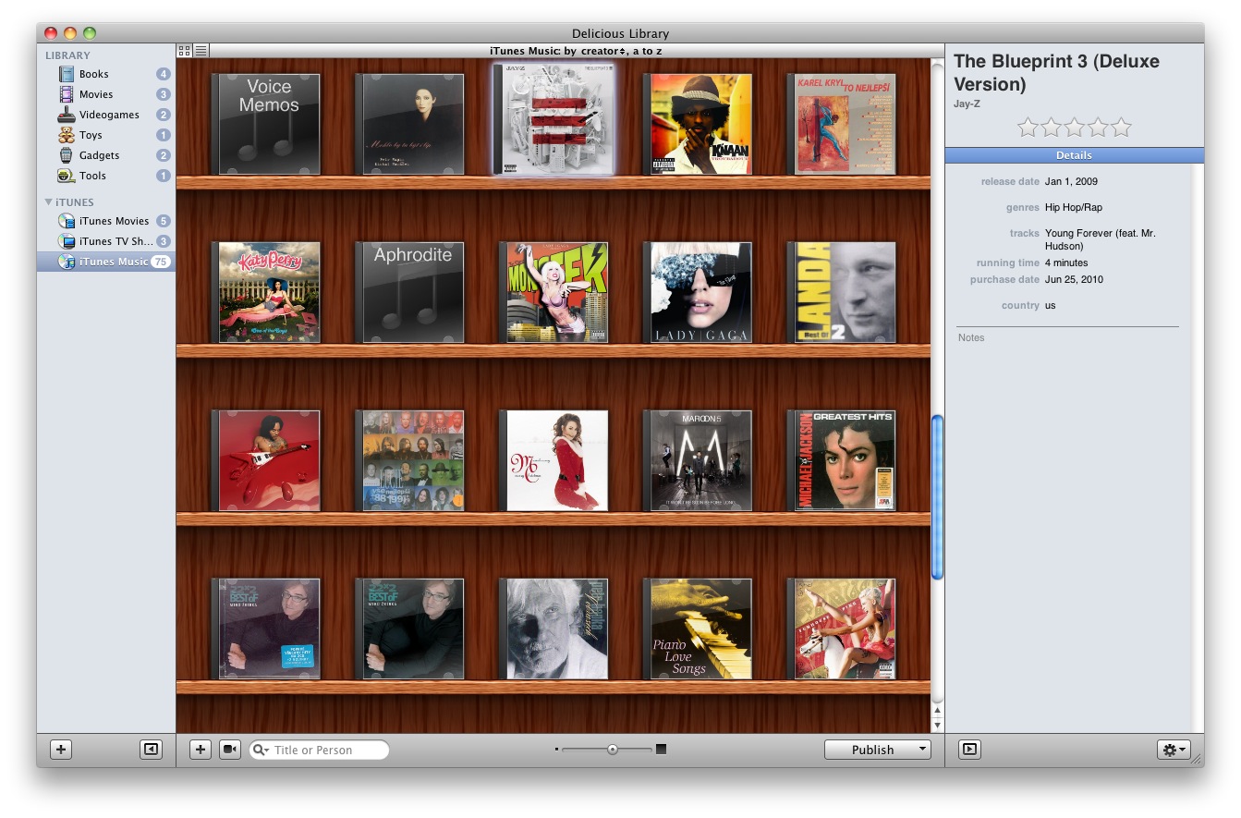
Task: Rate the album three stars
Action: pyautogui.click(x=1075, y=128)
